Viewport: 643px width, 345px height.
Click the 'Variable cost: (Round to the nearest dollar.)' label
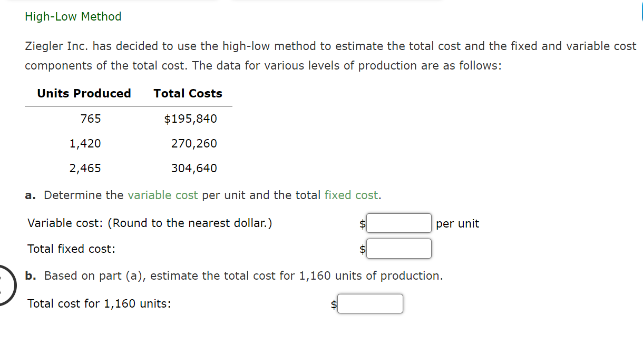[150, 223]
